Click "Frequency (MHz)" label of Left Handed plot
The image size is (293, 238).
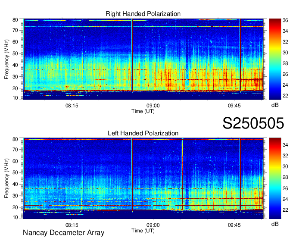(x=6, y=178)
